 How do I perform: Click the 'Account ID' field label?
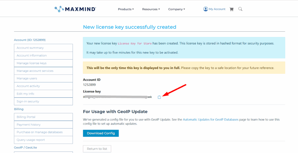coord(92,80)
